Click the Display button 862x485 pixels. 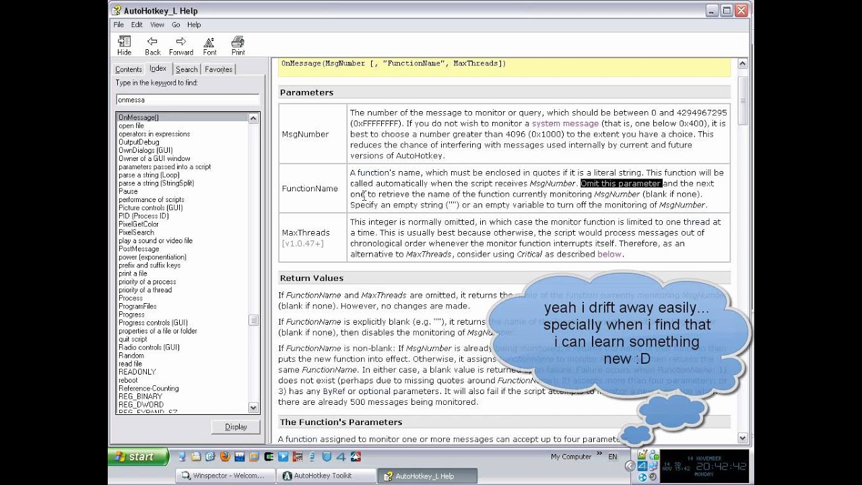coord(236,427)
